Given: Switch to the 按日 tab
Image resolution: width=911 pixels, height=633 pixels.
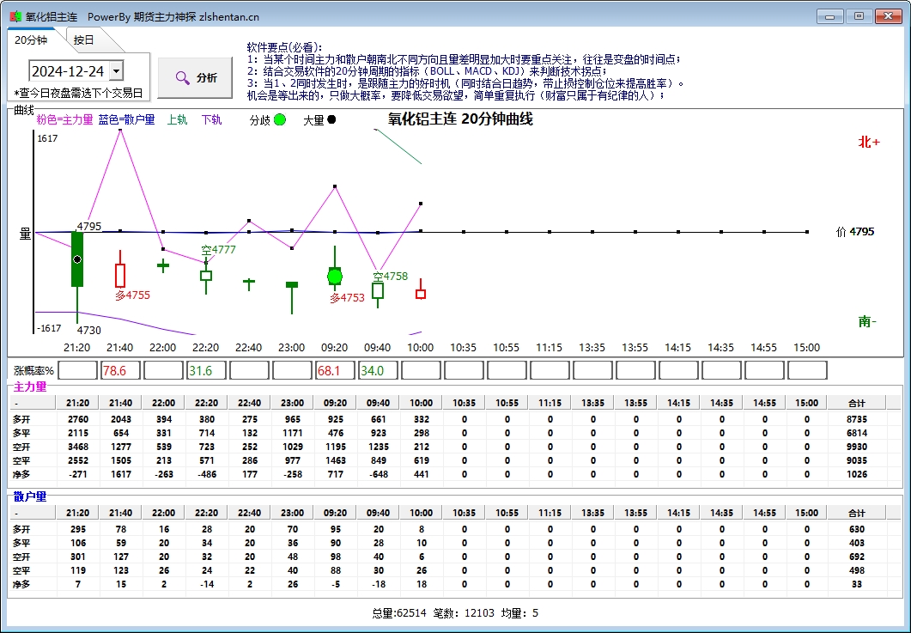Looking at the screenshot, I should coord(83,40).
